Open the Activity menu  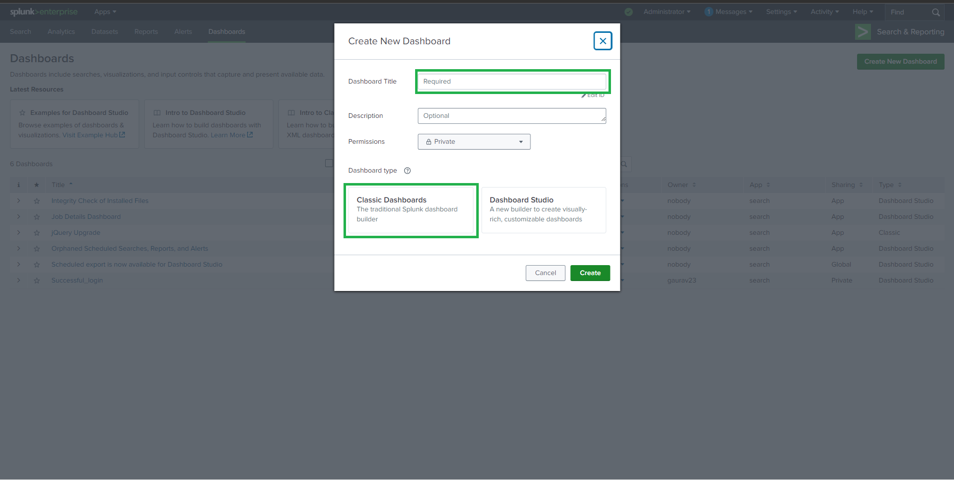[x=825, y=12]
